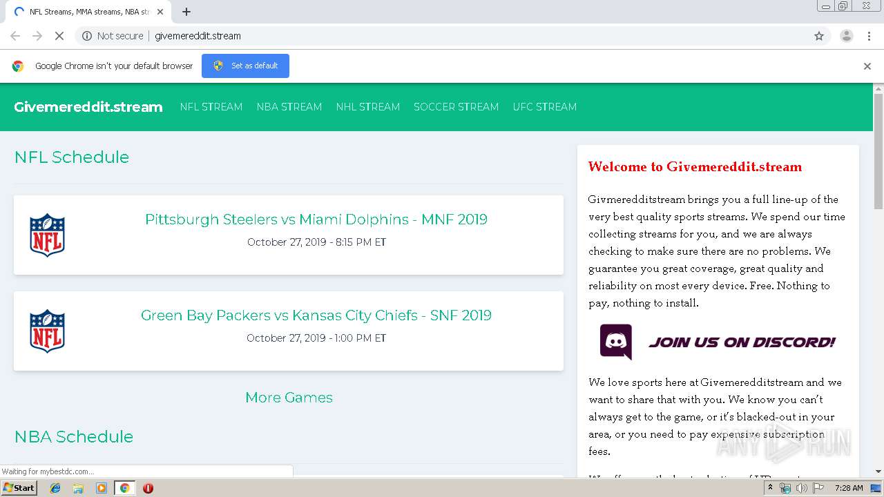Click NFL logo beside Packers game
The image size is (884, 497).
[x=47, y=331]
